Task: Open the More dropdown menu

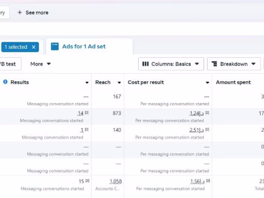Action: [x=40, y=64]
